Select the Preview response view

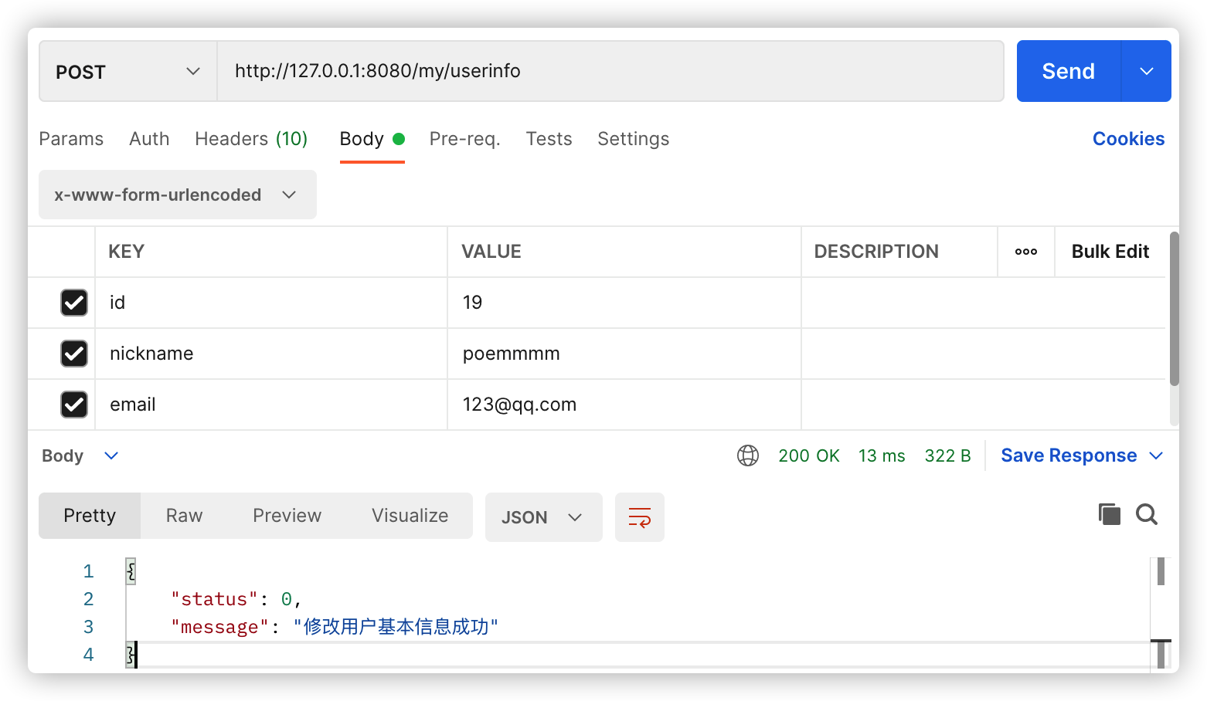(287, 516)
